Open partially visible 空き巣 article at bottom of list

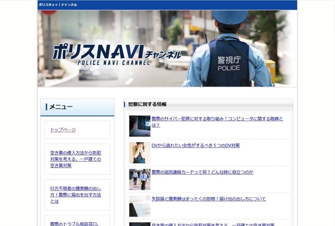(x=213, y=224)
